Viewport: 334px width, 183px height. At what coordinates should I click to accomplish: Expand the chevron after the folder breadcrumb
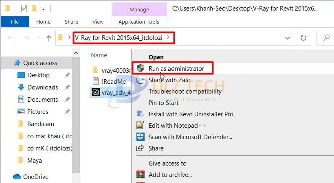pos(168,37)
